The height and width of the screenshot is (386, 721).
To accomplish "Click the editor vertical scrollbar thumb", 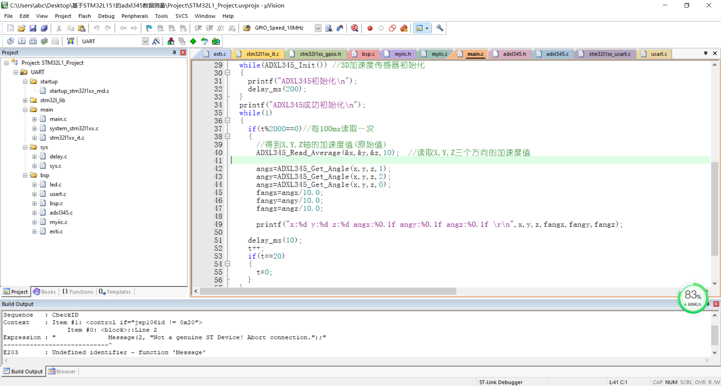I will pos(715,209).
